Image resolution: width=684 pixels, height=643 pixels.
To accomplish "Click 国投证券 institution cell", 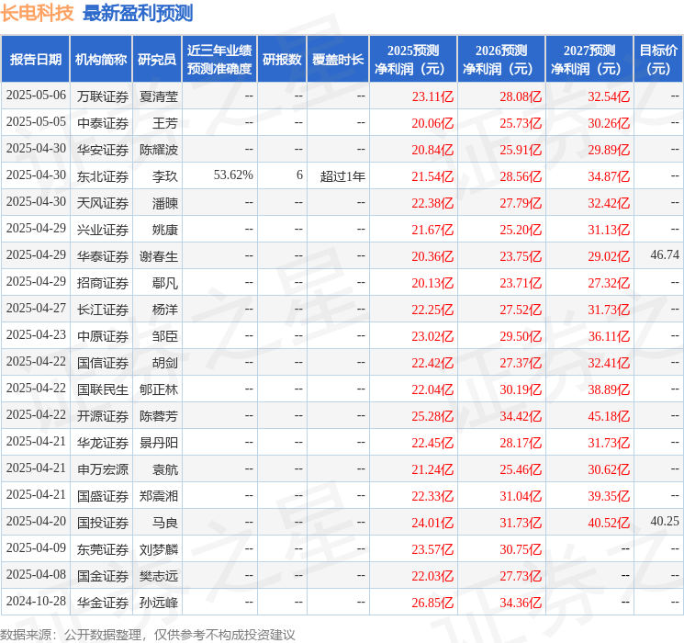I will (103, 522).
